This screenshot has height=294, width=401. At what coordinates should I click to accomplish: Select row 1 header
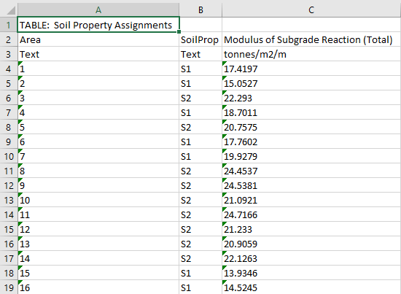point(9,25)
